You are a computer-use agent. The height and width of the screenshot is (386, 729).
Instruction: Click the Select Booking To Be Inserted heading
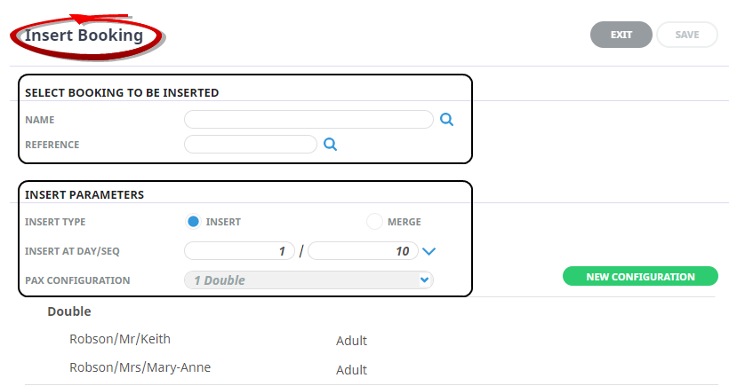tap(122, 92)
